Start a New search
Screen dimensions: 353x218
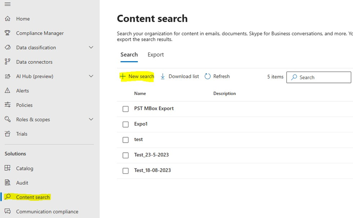click(137, 77)
